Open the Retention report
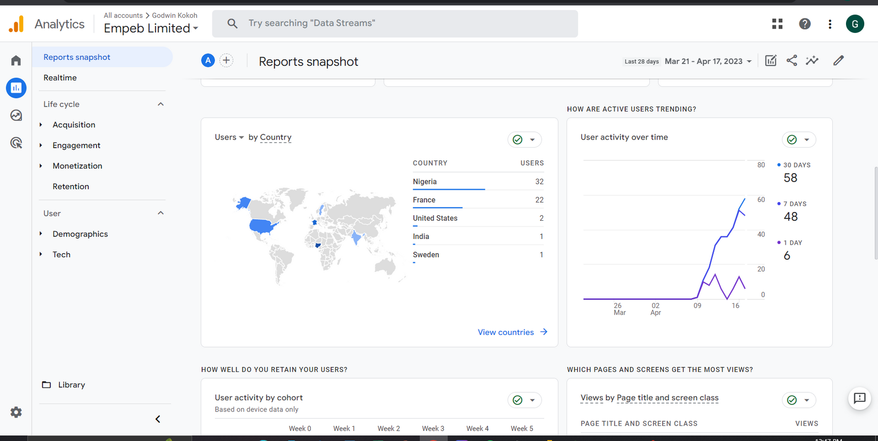The image size is (878, 441). click(71, 186)
